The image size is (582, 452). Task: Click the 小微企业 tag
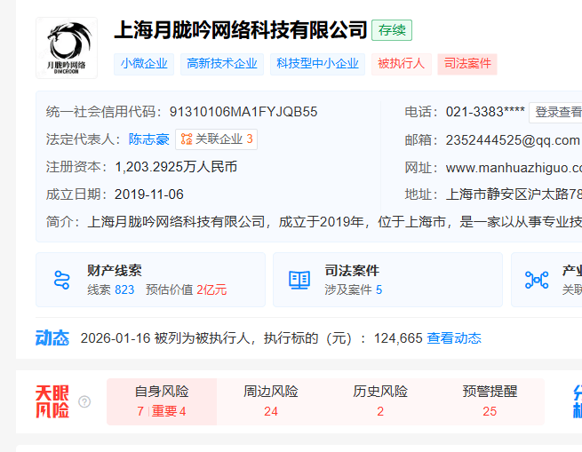pyautogui.click(x=144, y=63)
